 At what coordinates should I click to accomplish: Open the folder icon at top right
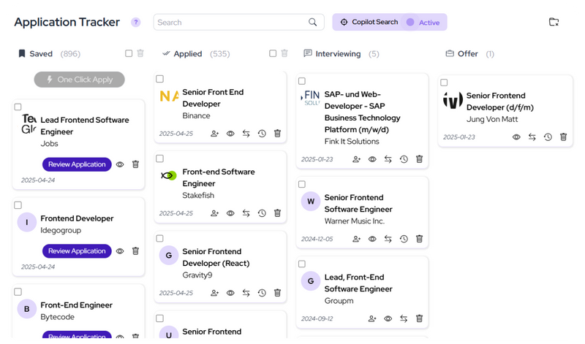(x=554, y=22)
